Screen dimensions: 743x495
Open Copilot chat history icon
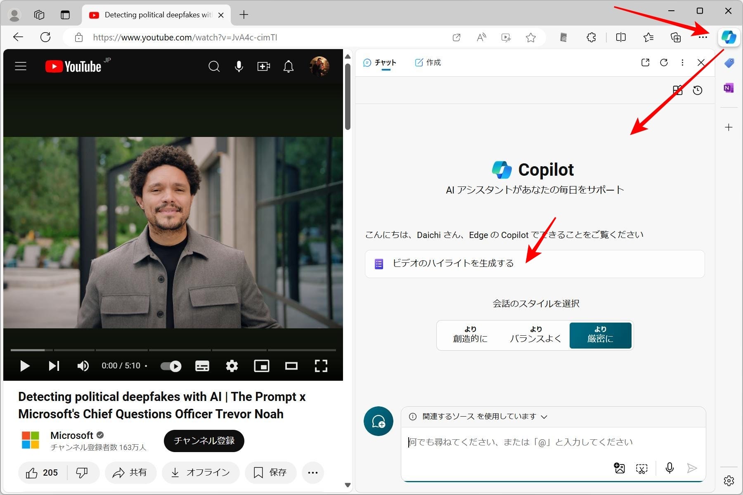point(698,90)
